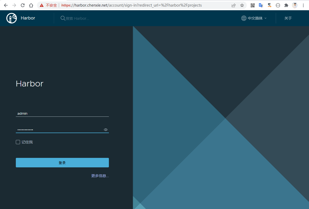Screen dimensions: 309x209
Task: Click the globe language icon
Action: coord(244,18)
